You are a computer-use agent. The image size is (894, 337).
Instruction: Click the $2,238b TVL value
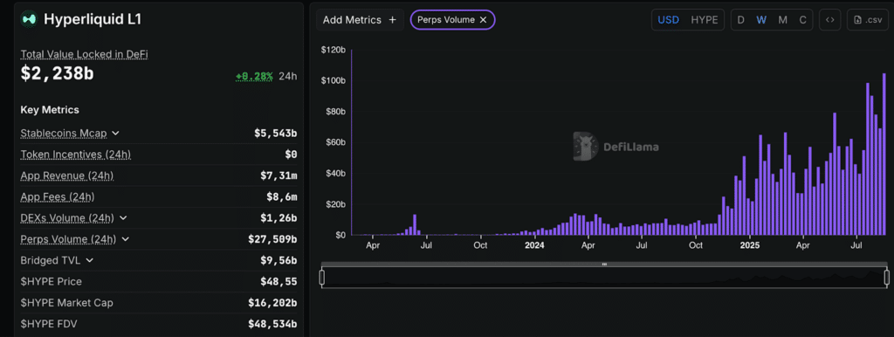tap(57, 73)
